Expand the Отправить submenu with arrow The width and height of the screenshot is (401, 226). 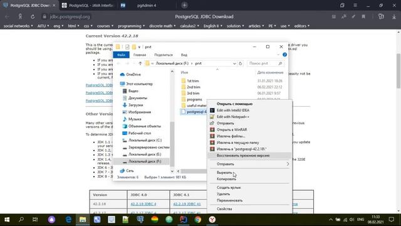(250, 164)
